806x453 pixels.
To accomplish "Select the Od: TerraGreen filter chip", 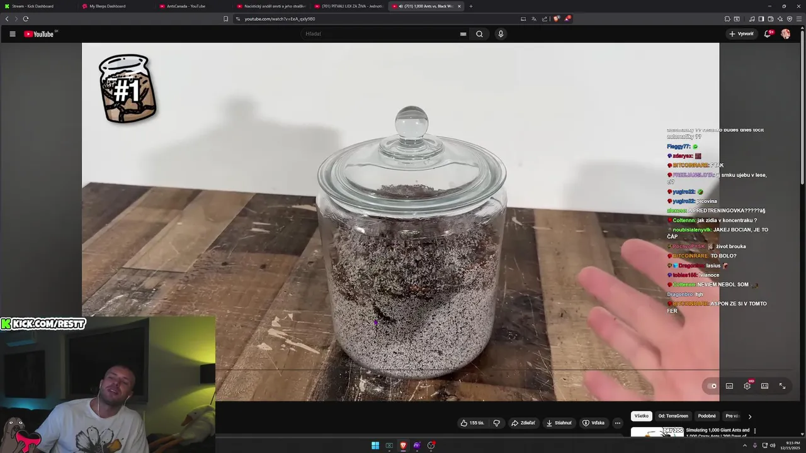I will (x=673, y=416).
